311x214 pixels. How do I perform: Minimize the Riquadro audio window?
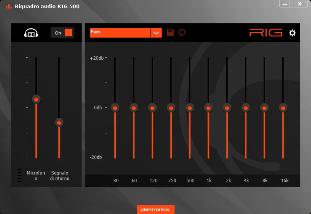tap(285, 4)
